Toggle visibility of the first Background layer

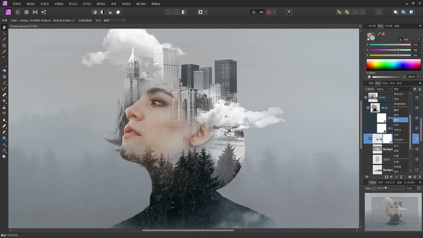[x=417, y=149]
